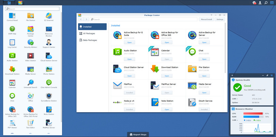Image resolution: width=276 pixels, height=137 pixels.
Task: Launch EZ-Internet from main menu
Action: tap(49, 17)
